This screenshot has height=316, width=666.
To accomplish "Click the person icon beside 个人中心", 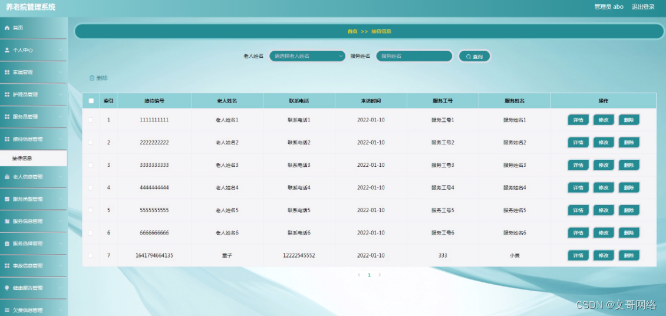I will [7, 50].
